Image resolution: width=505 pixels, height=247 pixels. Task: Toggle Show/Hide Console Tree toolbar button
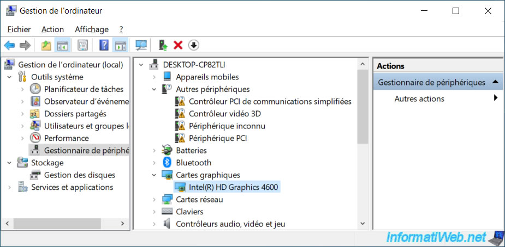(x=63, y=45)
